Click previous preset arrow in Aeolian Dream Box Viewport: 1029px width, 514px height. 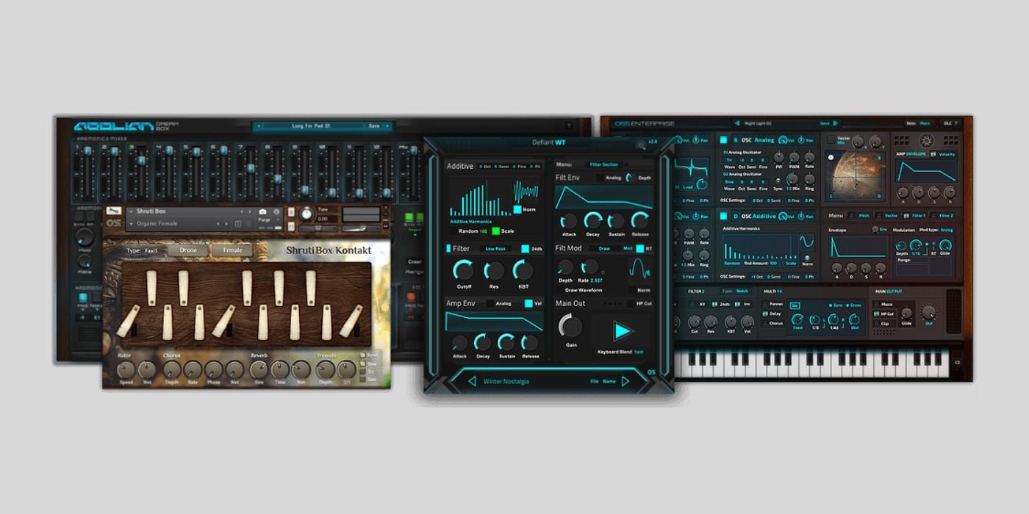pyautogui.click(x=258, y=126)
